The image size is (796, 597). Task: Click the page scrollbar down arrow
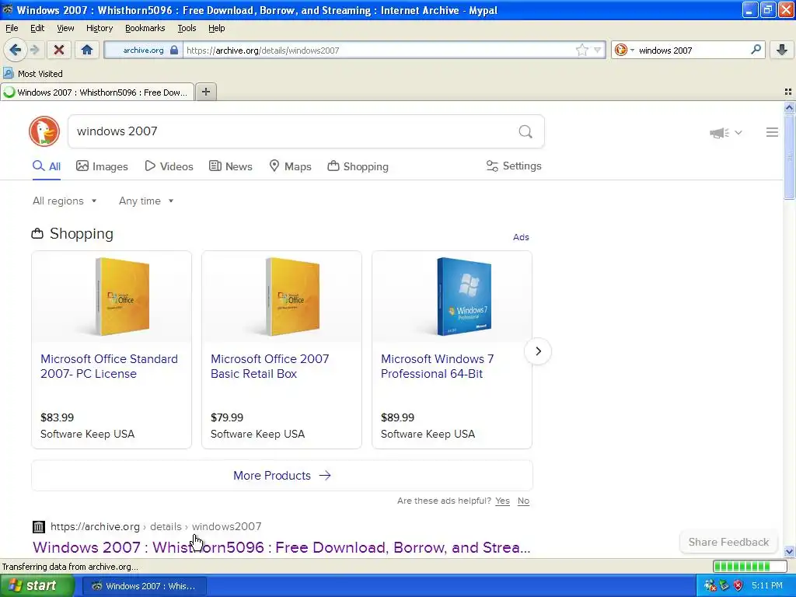(x=789, y=551)
